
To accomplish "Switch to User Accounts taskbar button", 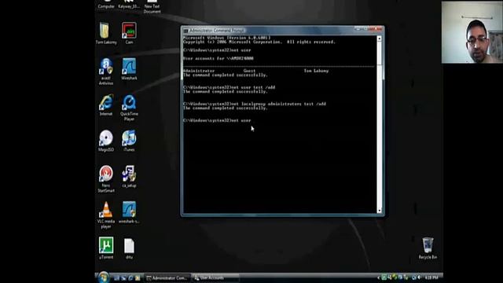I will (215, 277).
